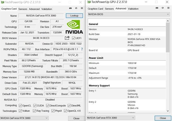Click the Die Size field 276 mm²
Viewport: 172px width, 121px height.
click(x=57, y=27)
